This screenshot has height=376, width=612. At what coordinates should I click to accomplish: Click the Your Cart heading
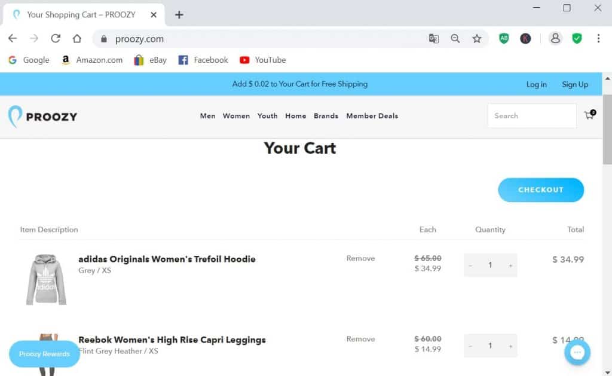(x=300, y=148)
